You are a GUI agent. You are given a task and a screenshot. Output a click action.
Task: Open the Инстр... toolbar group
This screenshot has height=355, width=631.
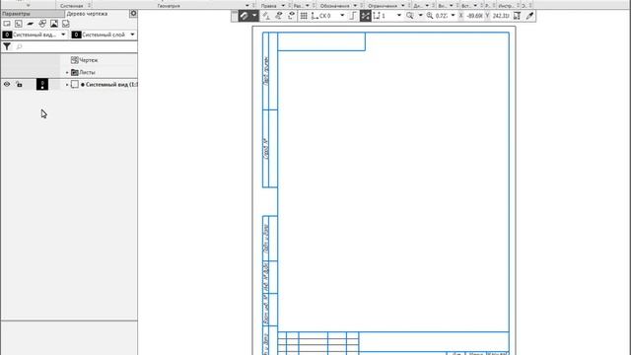[x=506, y=6]
